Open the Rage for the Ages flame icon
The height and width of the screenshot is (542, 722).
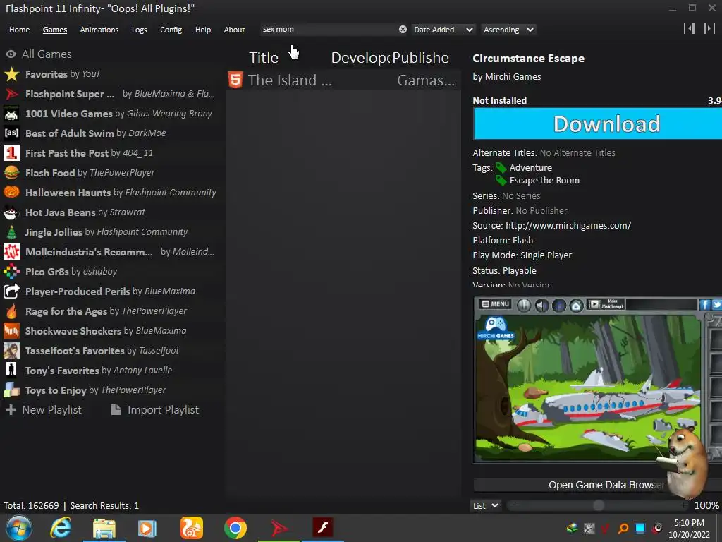click(11, 311)
